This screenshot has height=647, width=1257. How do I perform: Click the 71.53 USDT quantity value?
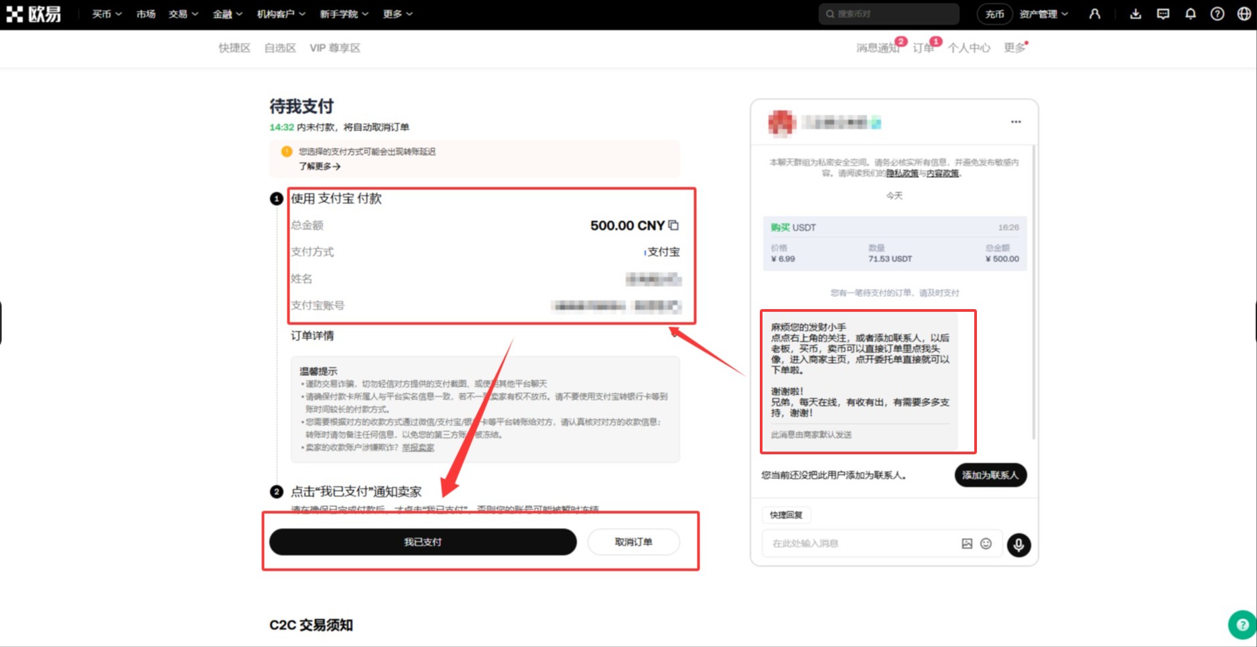(x=890, y=259)
